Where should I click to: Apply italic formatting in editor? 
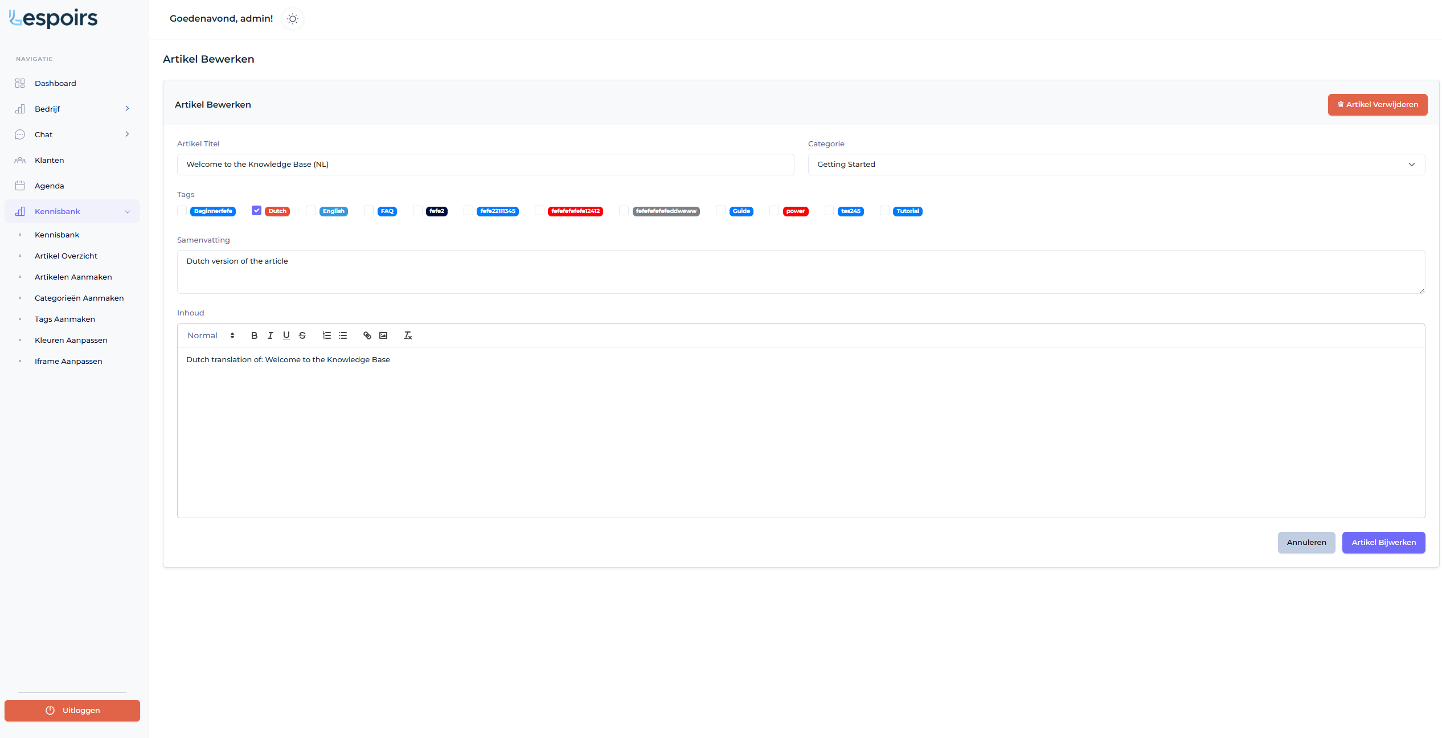tap(271, 335)
